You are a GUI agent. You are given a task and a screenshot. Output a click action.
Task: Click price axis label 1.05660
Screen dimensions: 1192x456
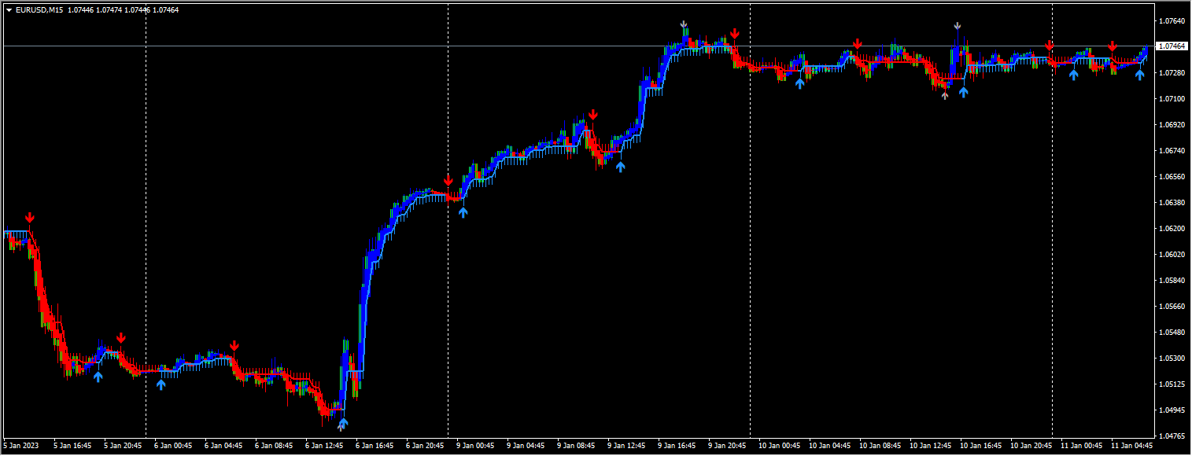1172,307
